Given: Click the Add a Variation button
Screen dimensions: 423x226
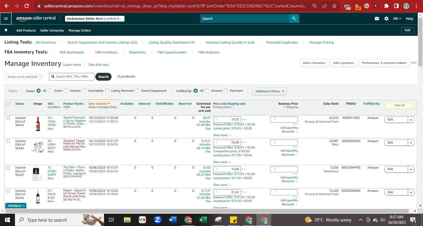Looking at the screenshot, I should pyautogui.click(x=314, y=63).
